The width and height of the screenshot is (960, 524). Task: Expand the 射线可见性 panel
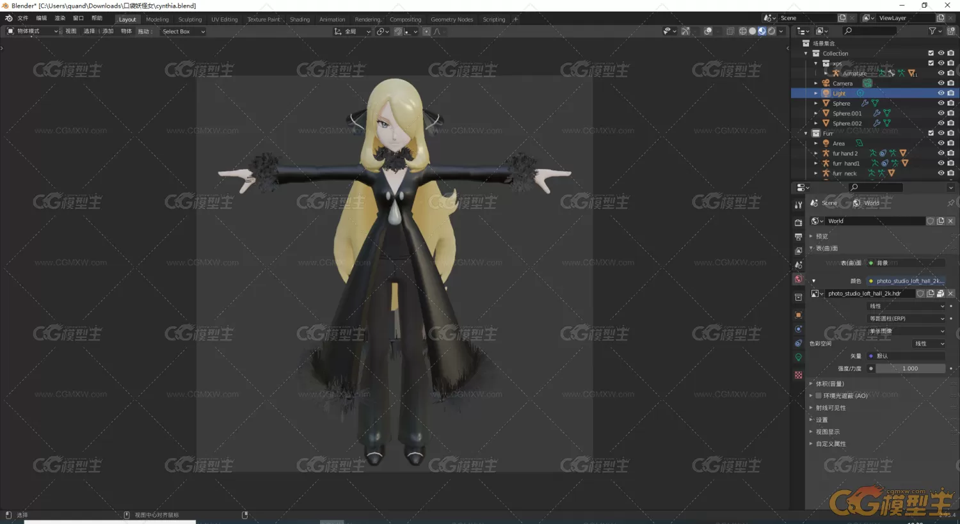(x=830, y=408)
